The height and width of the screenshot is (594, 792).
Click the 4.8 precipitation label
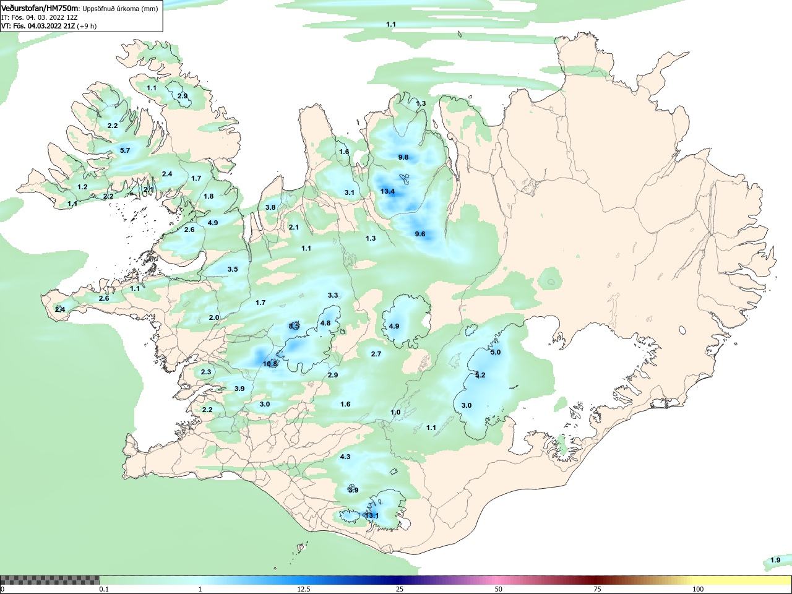click(325, 323)
